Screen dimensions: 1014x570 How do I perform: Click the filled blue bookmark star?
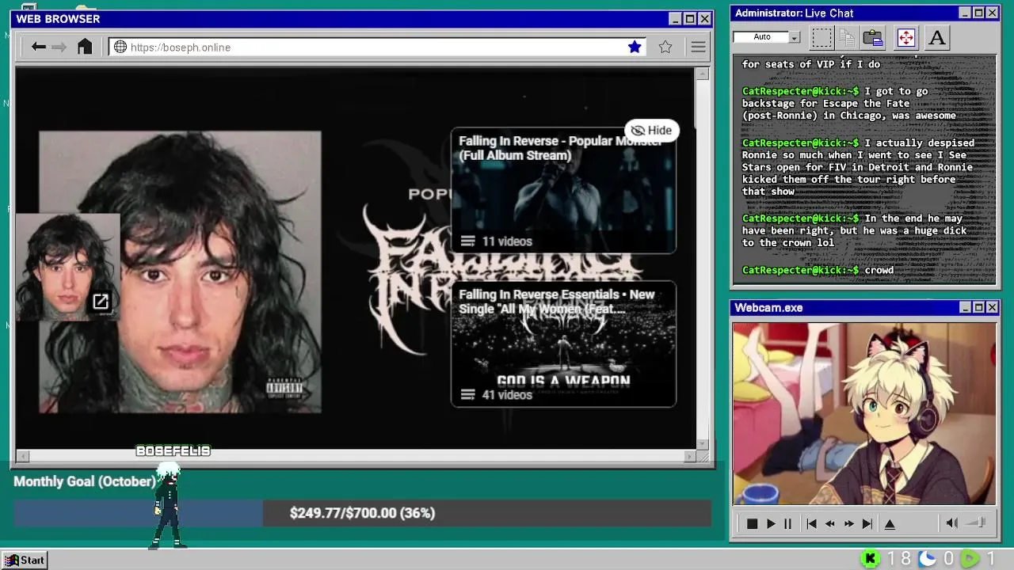[x=635, y=47]
